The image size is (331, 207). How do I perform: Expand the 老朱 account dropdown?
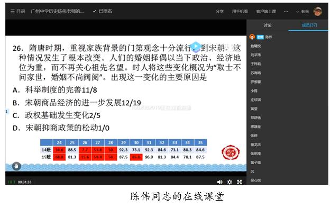click(303, 12)
